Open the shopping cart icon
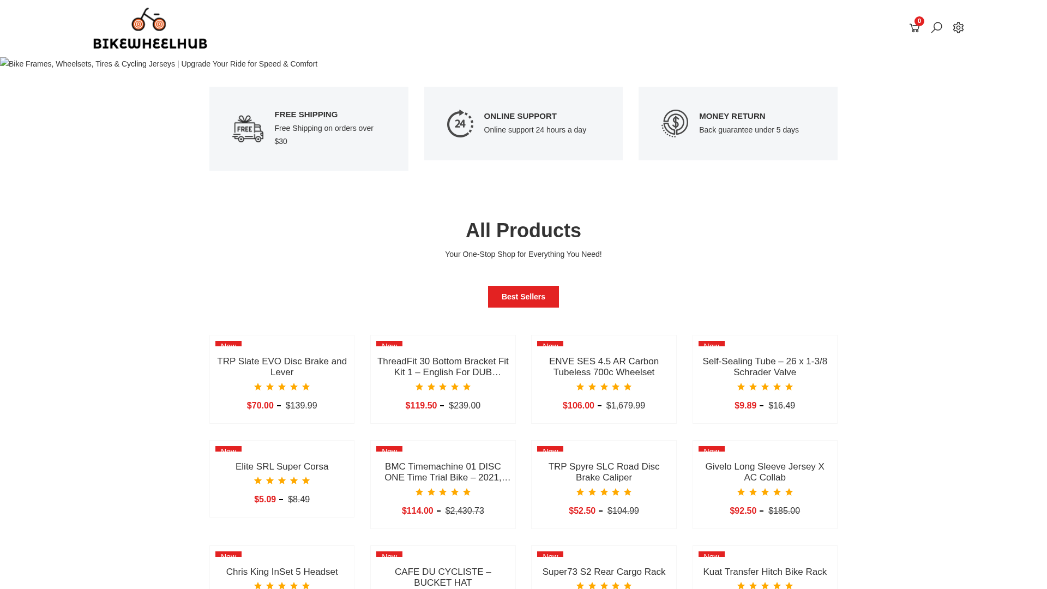 click(x=914, y=28)
